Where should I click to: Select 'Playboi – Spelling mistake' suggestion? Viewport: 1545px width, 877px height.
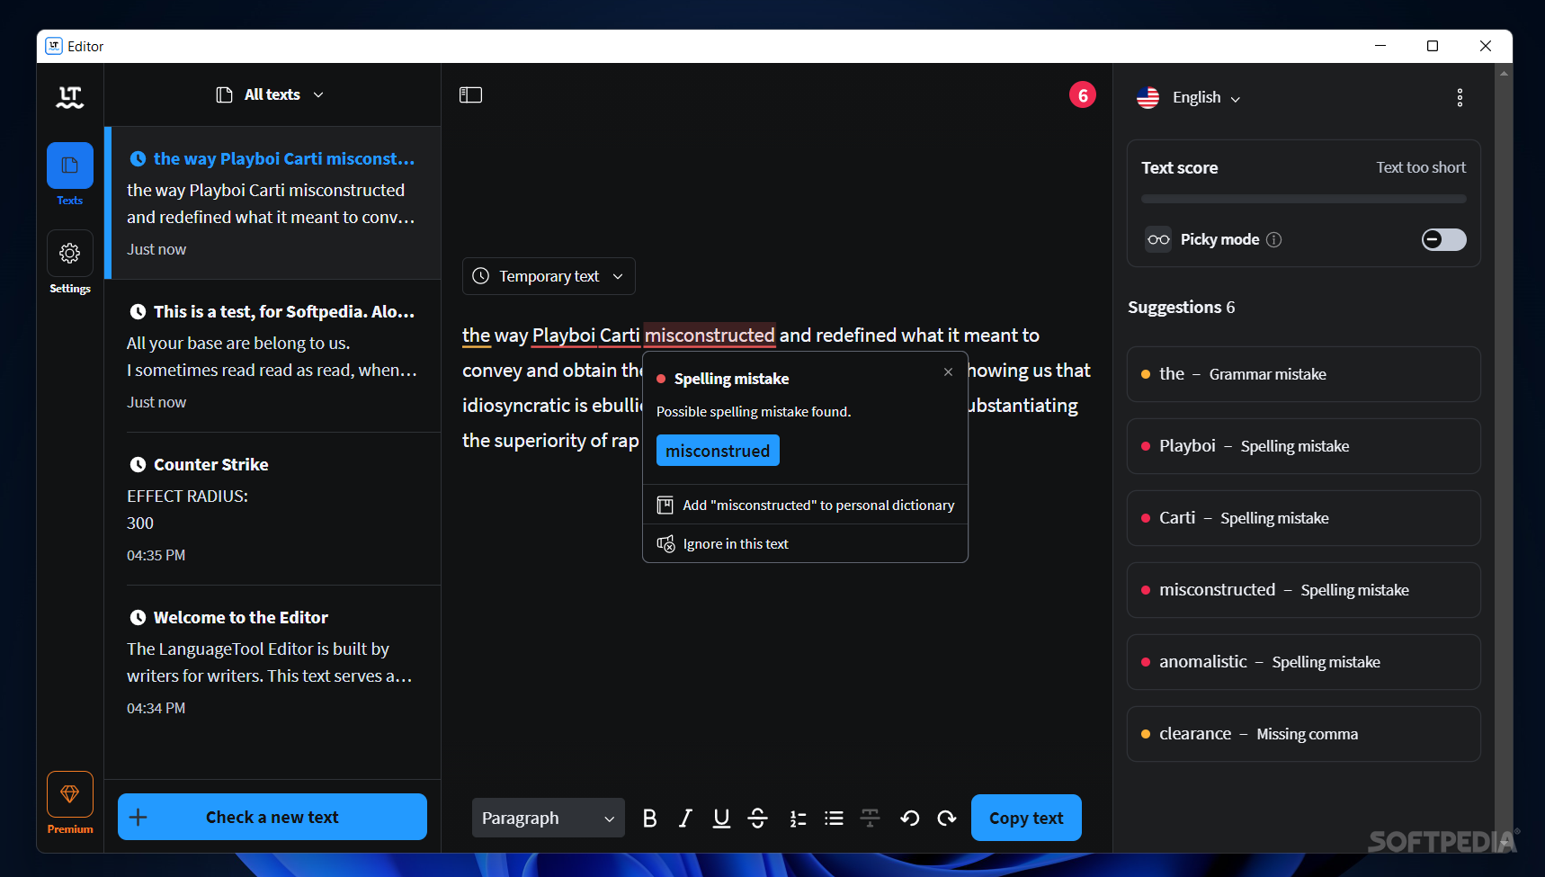[x=1303, y=446]
